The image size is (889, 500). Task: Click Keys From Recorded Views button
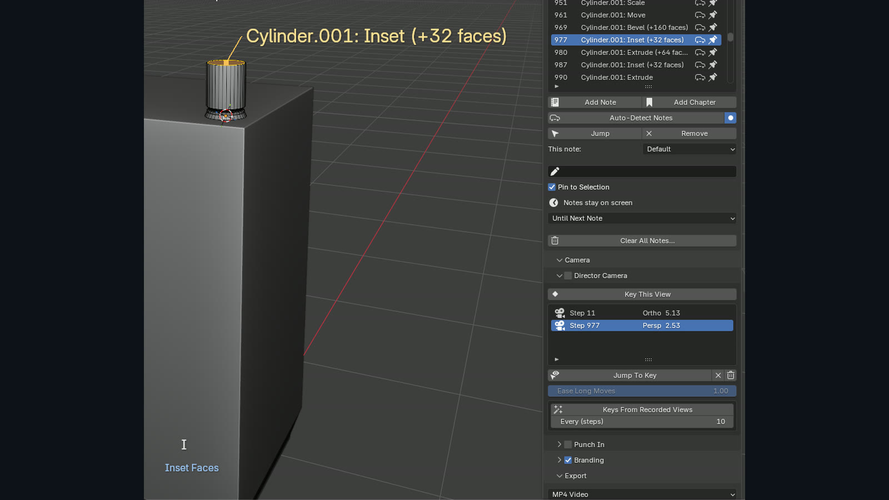click(642, 409)
